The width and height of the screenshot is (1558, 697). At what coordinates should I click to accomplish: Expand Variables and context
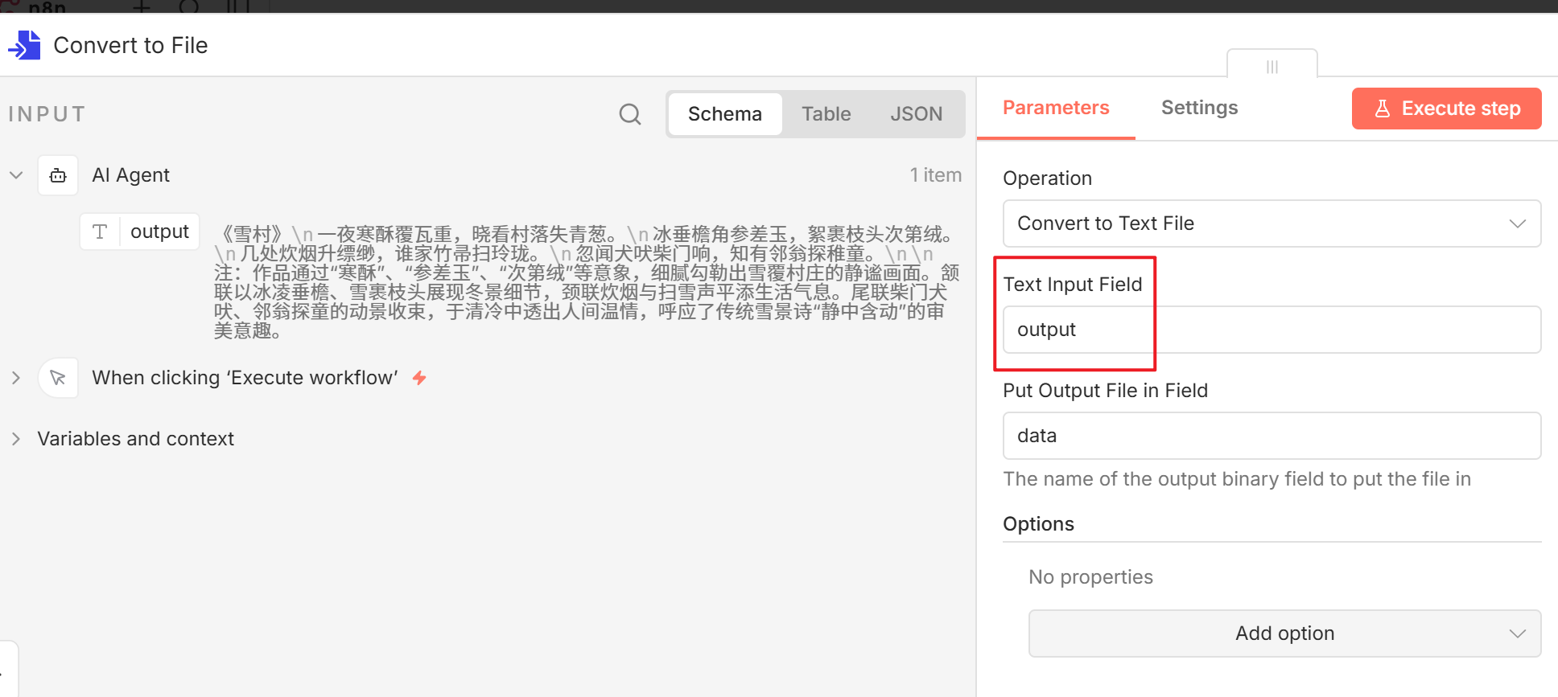16,439
